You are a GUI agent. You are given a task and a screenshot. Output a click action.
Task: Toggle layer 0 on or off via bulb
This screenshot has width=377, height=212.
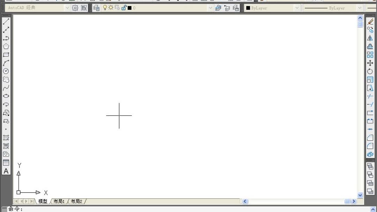105,8
